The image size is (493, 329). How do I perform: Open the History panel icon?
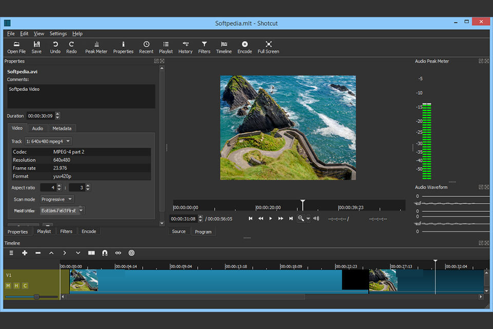pos(185,47)
